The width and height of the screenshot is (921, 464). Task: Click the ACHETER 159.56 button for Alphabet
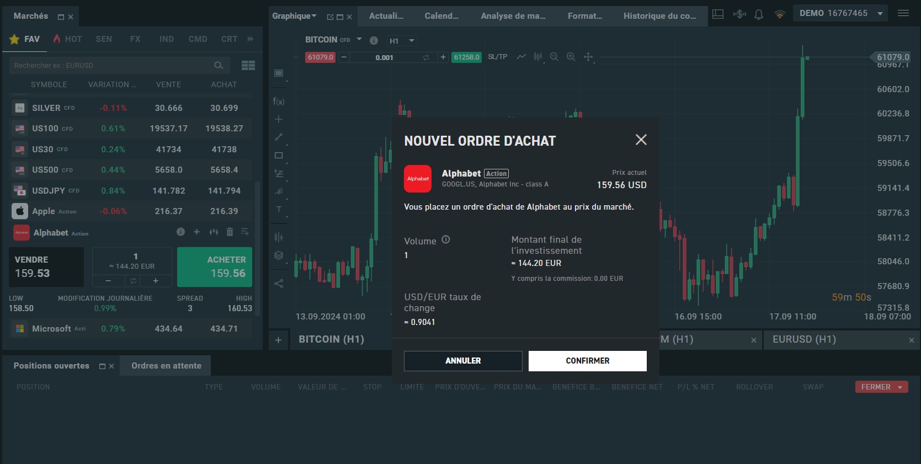tap(215, 267)
